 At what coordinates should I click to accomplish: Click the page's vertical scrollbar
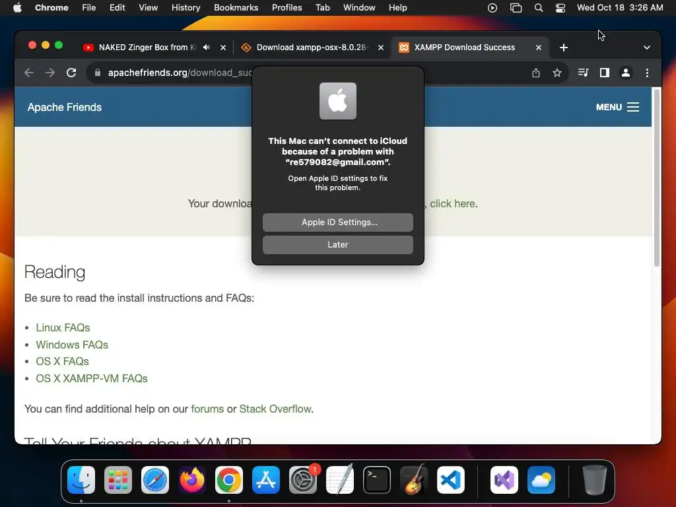tap(657, 178)
